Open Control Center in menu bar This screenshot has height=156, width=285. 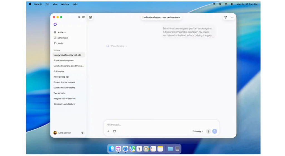tap(232, 4)
